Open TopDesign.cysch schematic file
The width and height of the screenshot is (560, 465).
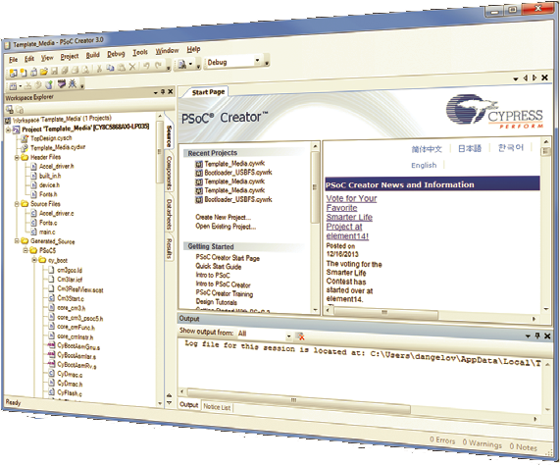[51, 138]
